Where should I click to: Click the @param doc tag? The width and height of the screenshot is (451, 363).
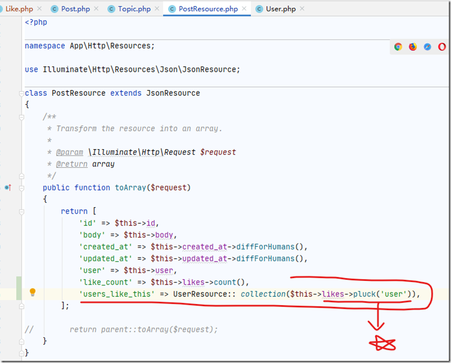(69, 152)
